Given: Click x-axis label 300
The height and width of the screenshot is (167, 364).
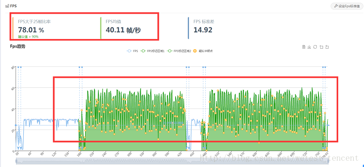Looking at the screenshot, I should point(129,155).
